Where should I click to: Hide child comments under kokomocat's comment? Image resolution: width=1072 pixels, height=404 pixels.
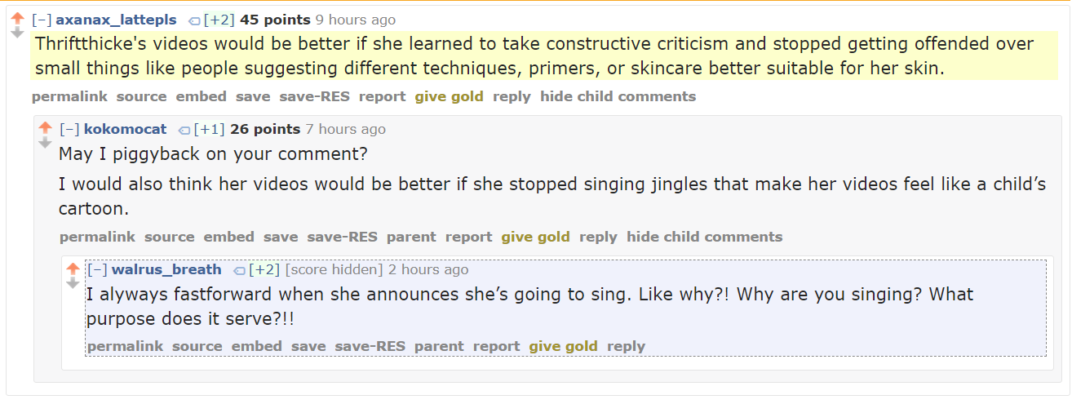point(704,237)
